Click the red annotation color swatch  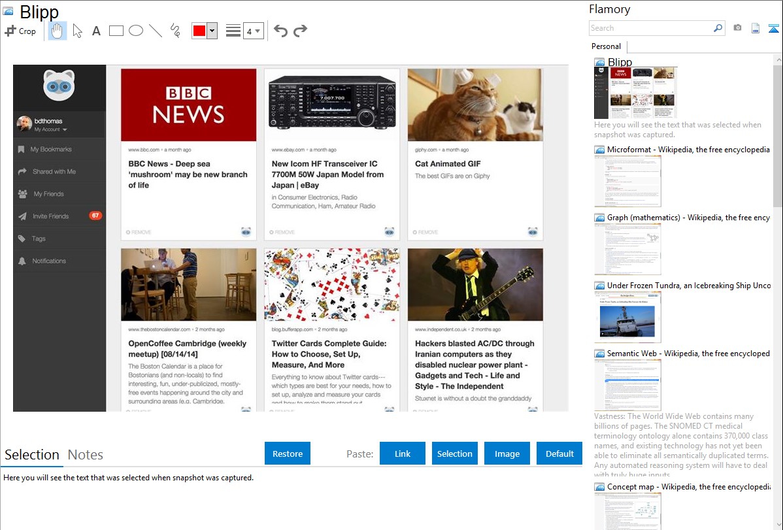[199, 31]
